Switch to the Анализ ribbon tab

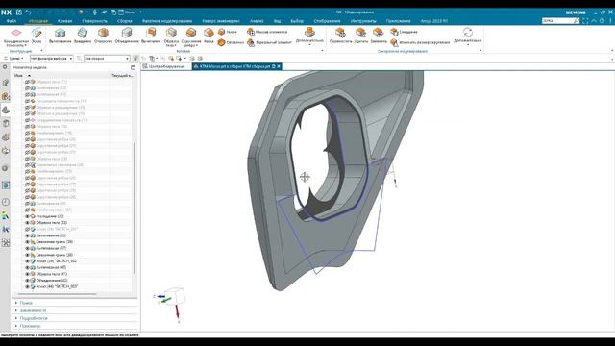[257, 21]
